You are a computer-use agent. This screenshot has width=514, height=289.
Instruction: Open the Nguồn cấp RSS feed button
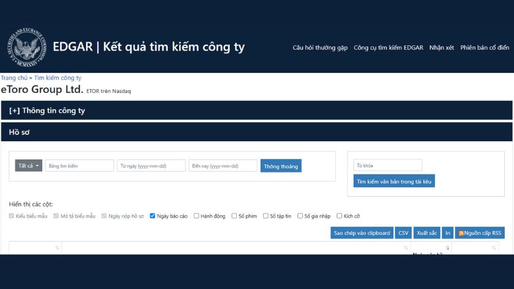point(480,233)
